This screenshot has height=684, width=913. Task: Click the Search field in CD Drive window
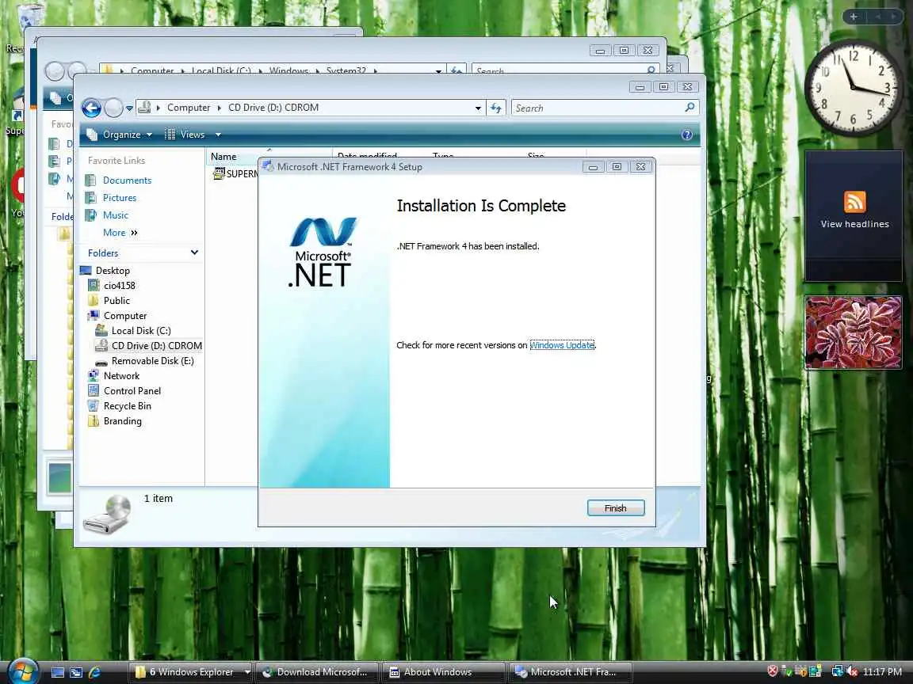click(x=597, y=108)
